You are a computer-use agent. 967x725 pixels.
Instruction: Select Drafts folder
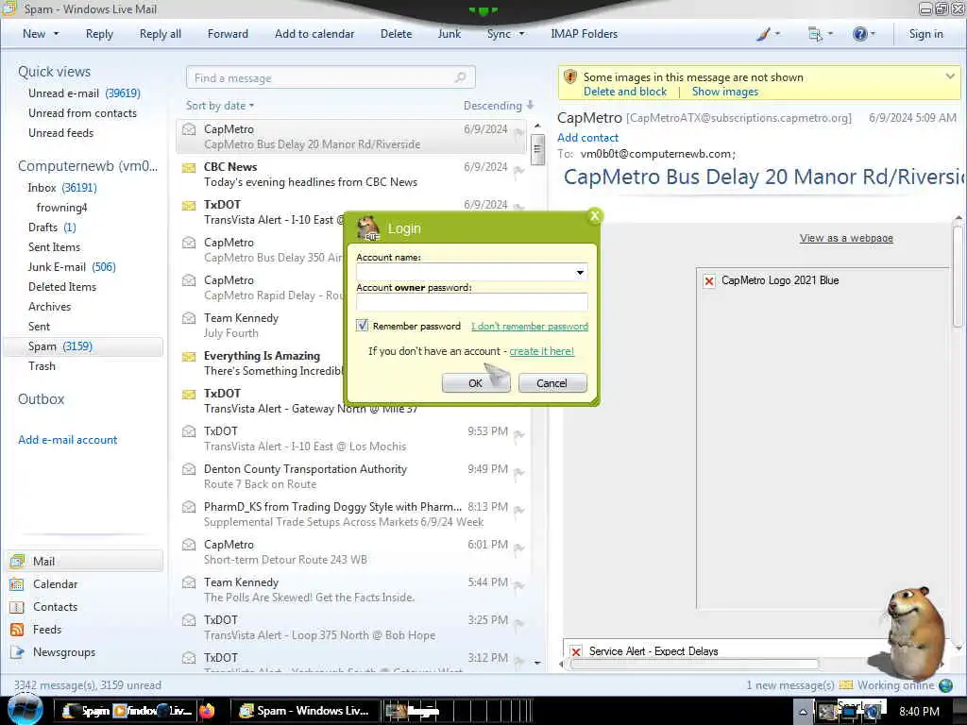pos(52,228)
